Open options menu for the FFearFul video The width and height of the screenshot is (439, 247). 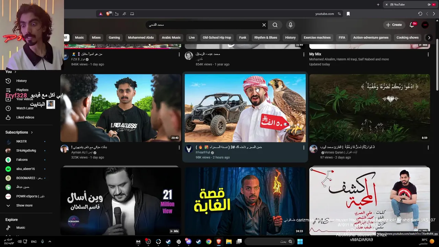304,148
